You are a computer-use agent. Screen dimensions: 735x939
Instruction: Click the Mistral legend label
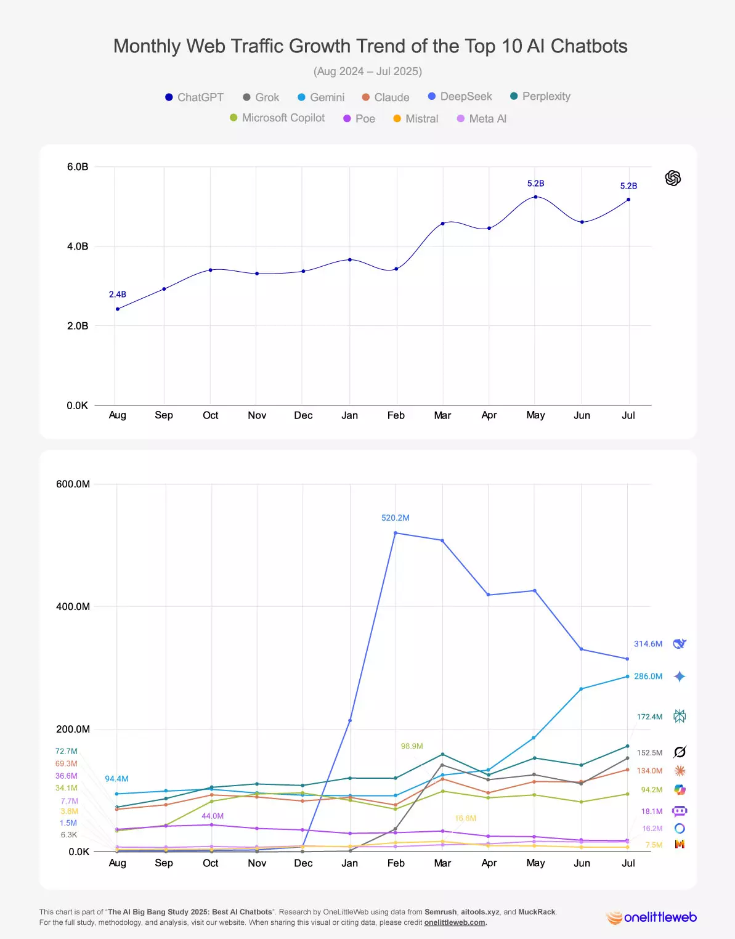click(x=422, y=118)
